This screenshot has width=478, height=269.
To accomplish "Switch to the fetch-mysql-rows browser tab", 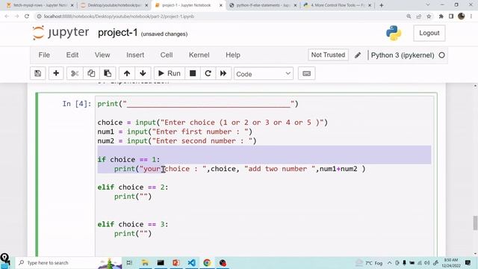I will 40,5.
